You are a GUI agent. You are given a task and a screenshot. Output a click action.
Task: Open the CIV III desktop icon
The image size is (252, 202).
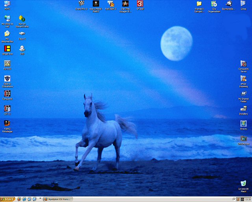(7, 108)
